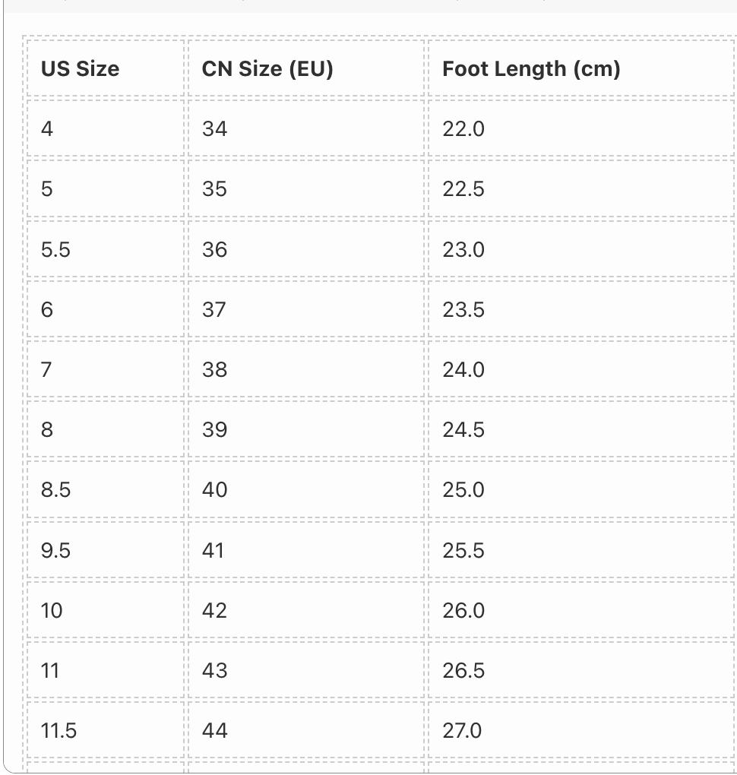Select the 26.5 foot length cell
The image size is (737, 775).
(x=581, y=670)
